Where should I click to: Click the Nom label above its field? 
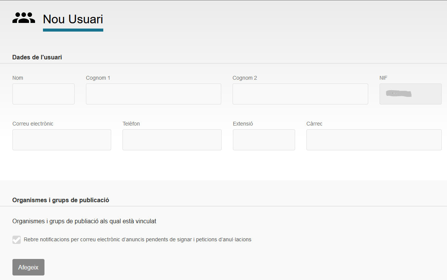click(x=18, y=78)
